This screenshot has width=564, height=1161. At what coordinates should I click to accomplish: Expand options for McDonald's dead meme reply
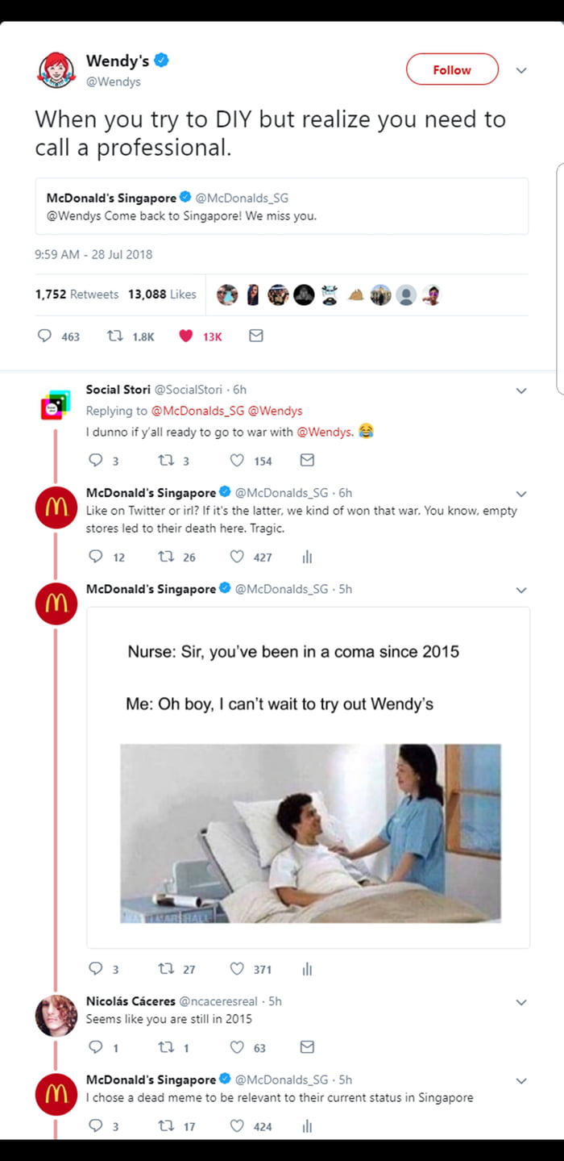click(x=521, y=1079)
